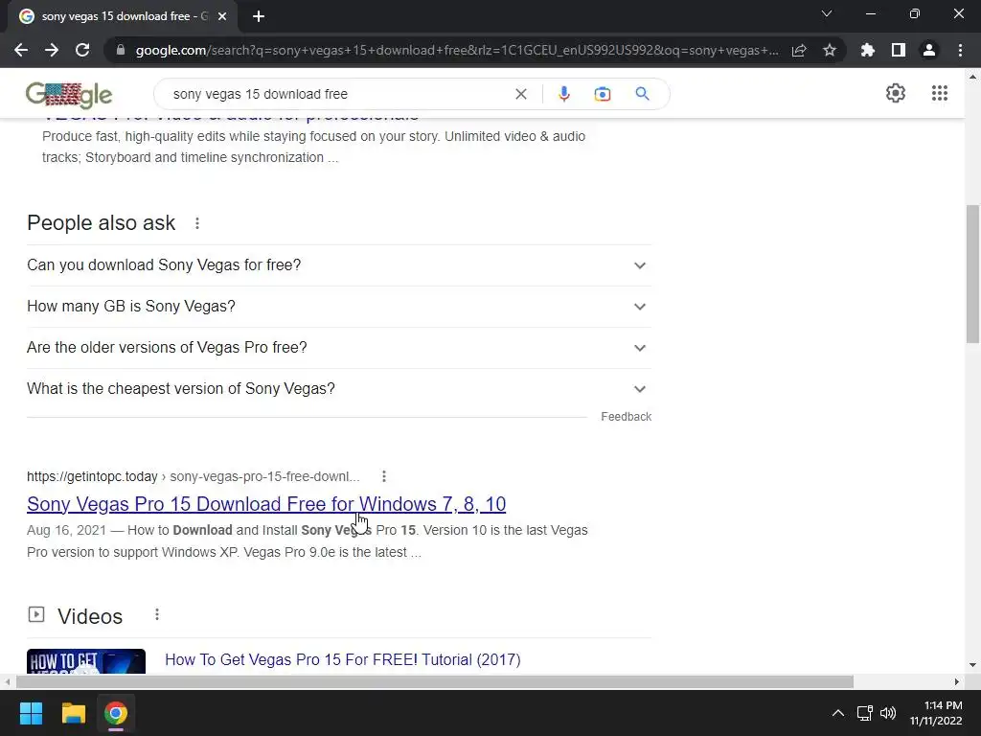Viewport: 981px width, 736px height.
Task: Share this page icon in address bar
Action: [799, 50]
